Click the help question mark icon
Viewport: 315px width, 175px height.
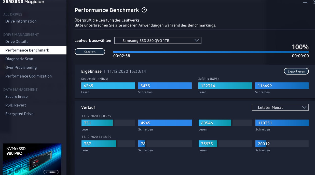[144, 10]
